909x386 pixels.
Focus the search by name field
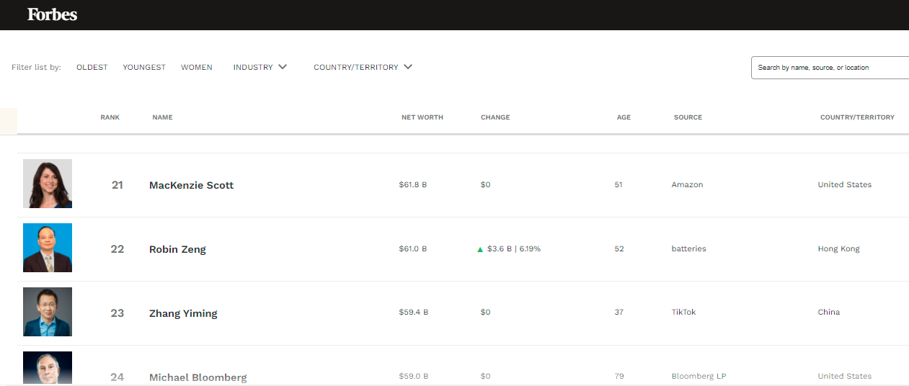click(x=830, y=68)
